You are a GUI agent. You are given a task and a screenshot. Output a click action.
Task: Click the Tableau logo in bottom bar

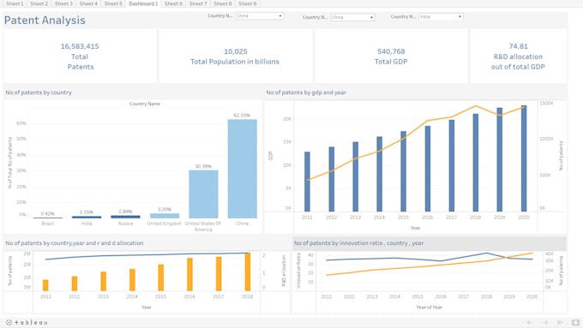coord(27,322)
